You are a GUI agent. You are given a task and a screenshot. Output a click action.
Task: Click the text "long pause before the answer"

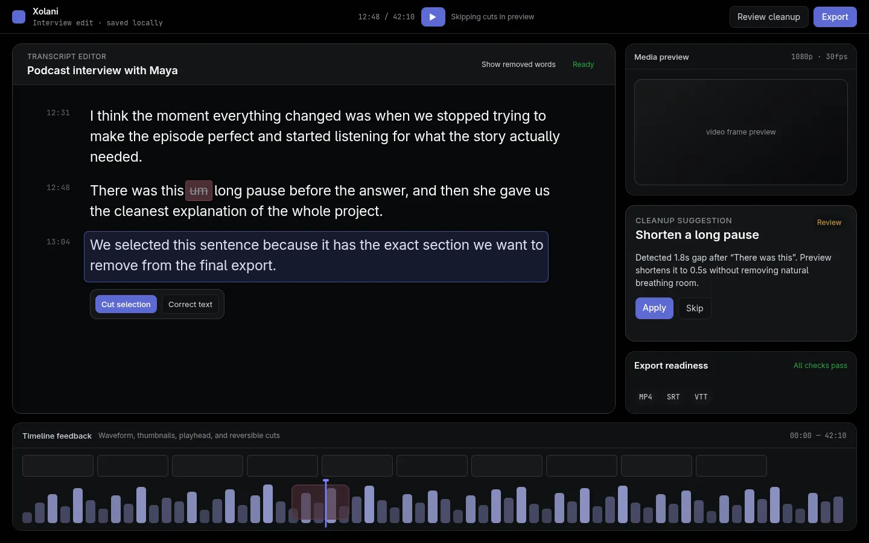coord(310,191)
